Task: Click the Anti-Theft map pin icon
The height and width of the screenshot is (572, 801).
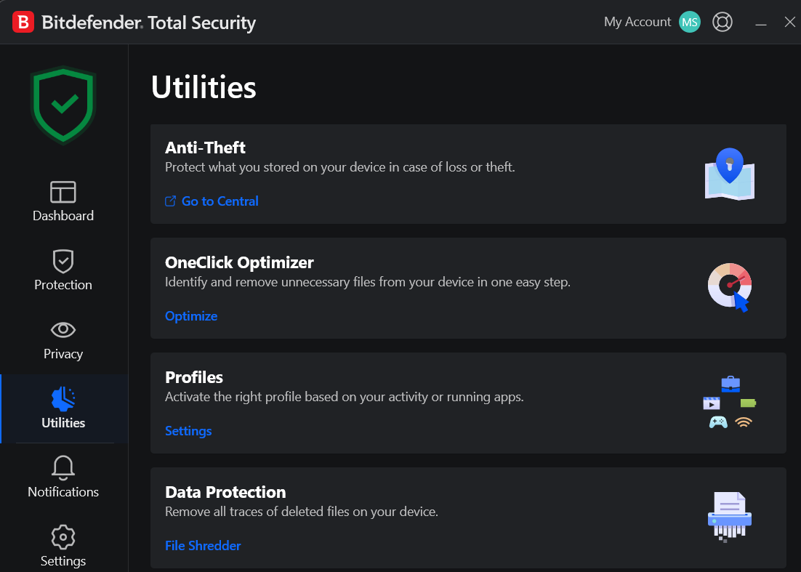Action: coord(730,174)
